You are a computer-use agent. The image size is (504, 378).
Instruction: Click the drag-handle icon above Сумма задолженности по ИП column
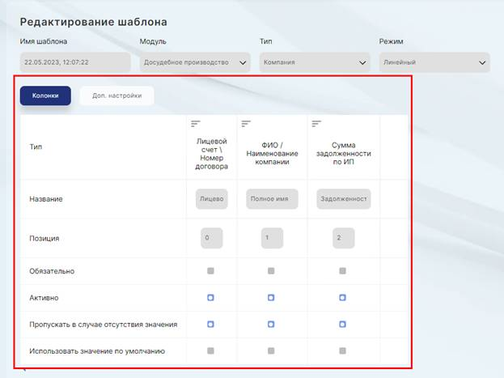point(316,124)
